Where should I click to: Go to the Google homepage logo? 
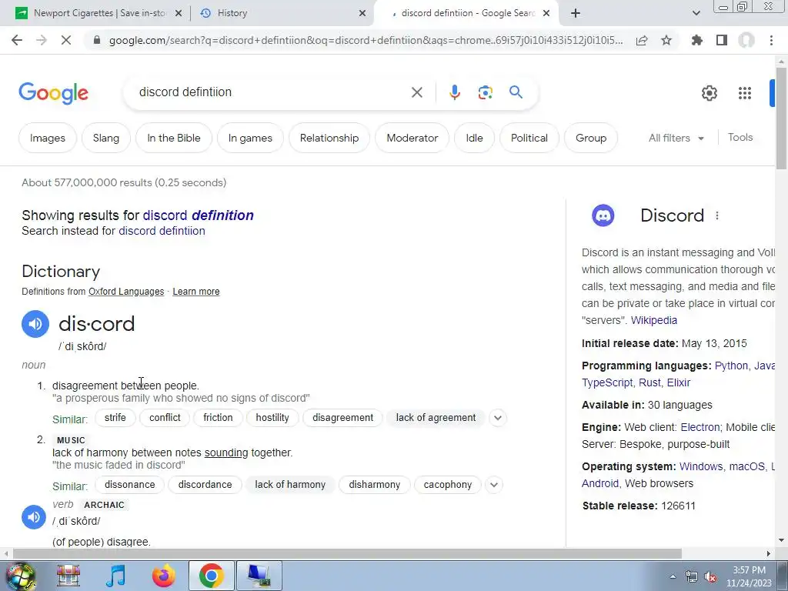click(x=53, y=93)
